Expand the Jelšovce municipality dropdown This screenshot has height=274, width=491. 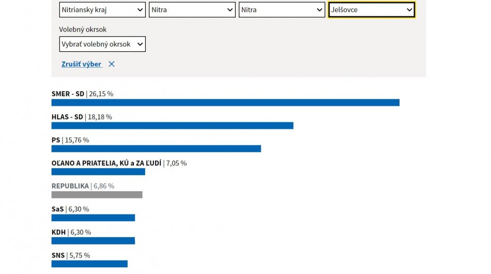(371, 10)
